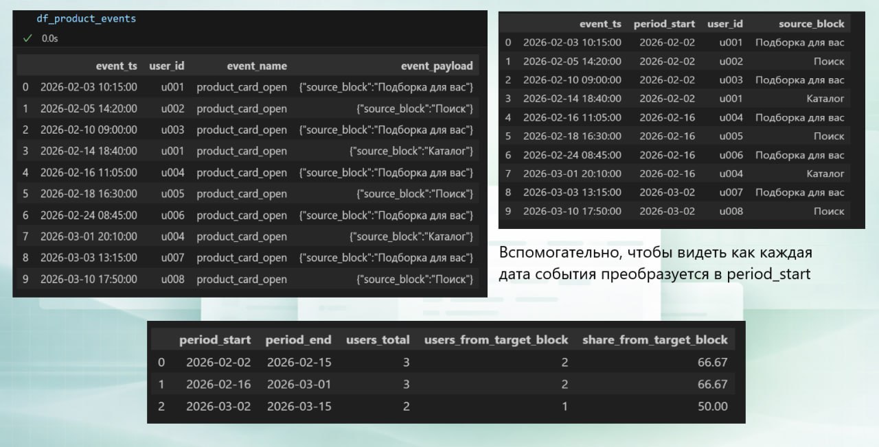Select user_id header in the events table
This screenshot has width=879, height=447.
(x=166, y=66)
